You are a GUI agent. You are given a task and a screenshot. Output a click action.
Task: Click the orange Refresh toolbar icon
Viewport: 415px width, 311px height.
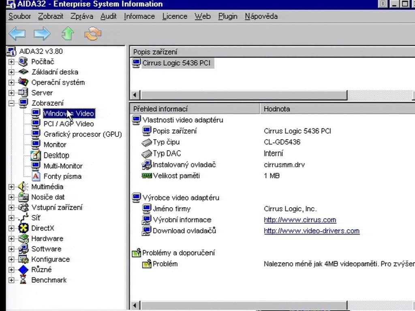coord(93,34)
